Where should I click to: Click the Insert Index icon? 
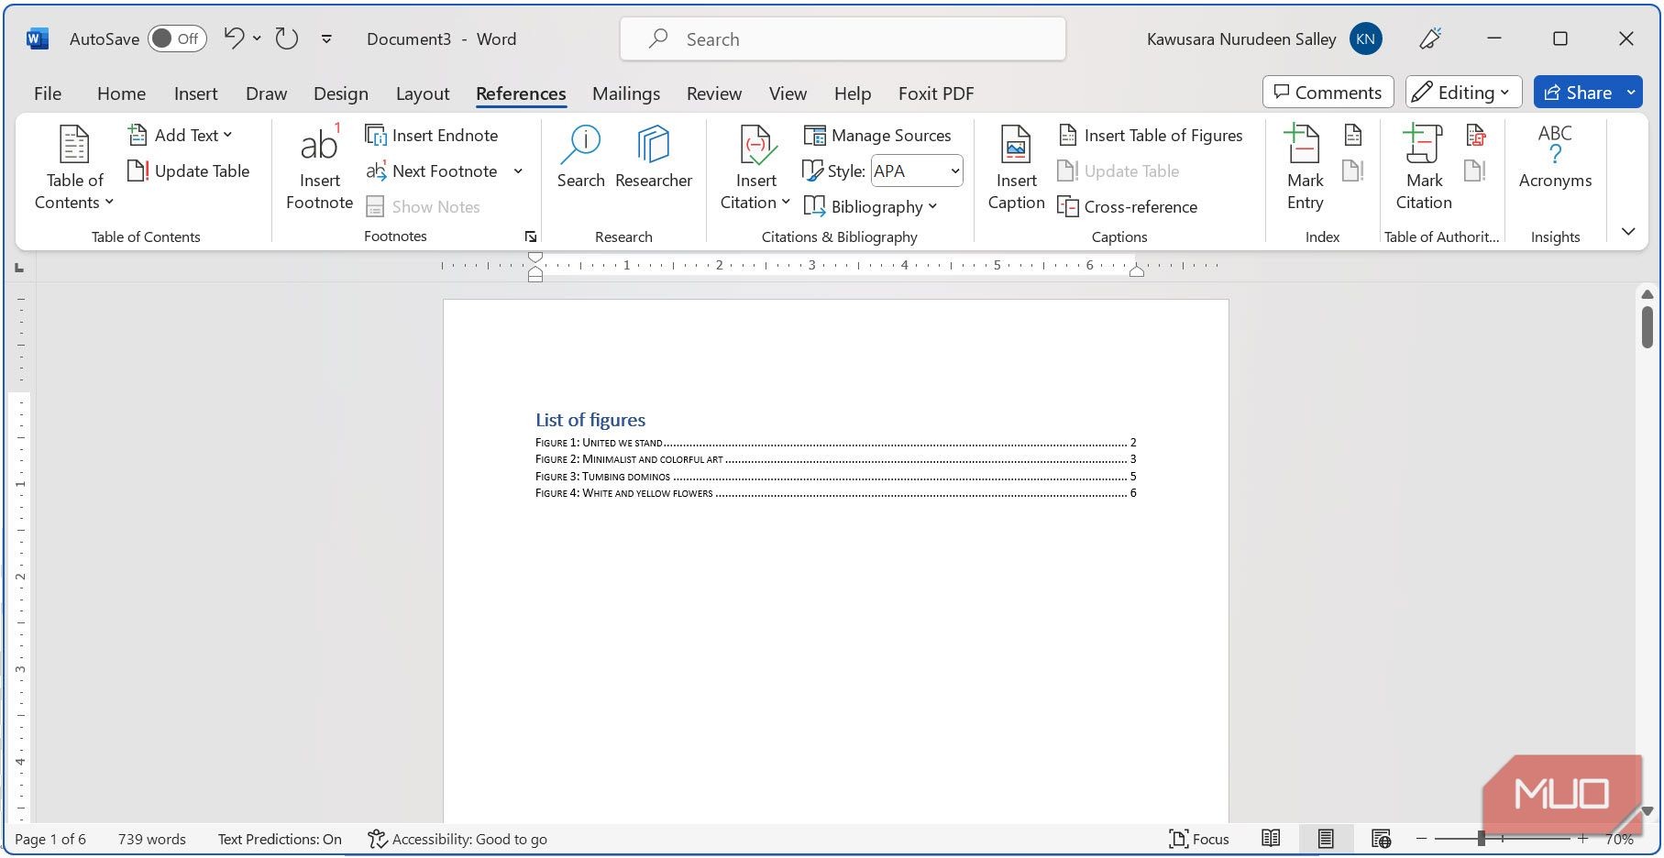pyautogui.click(x=1353, y=135)
